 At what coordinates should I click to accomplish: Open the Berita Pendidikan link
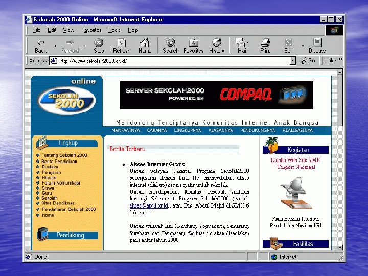59,161
